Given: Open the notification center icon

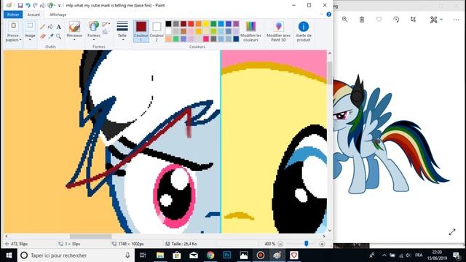Looking at the screenshot, I should tap(457, 255).
